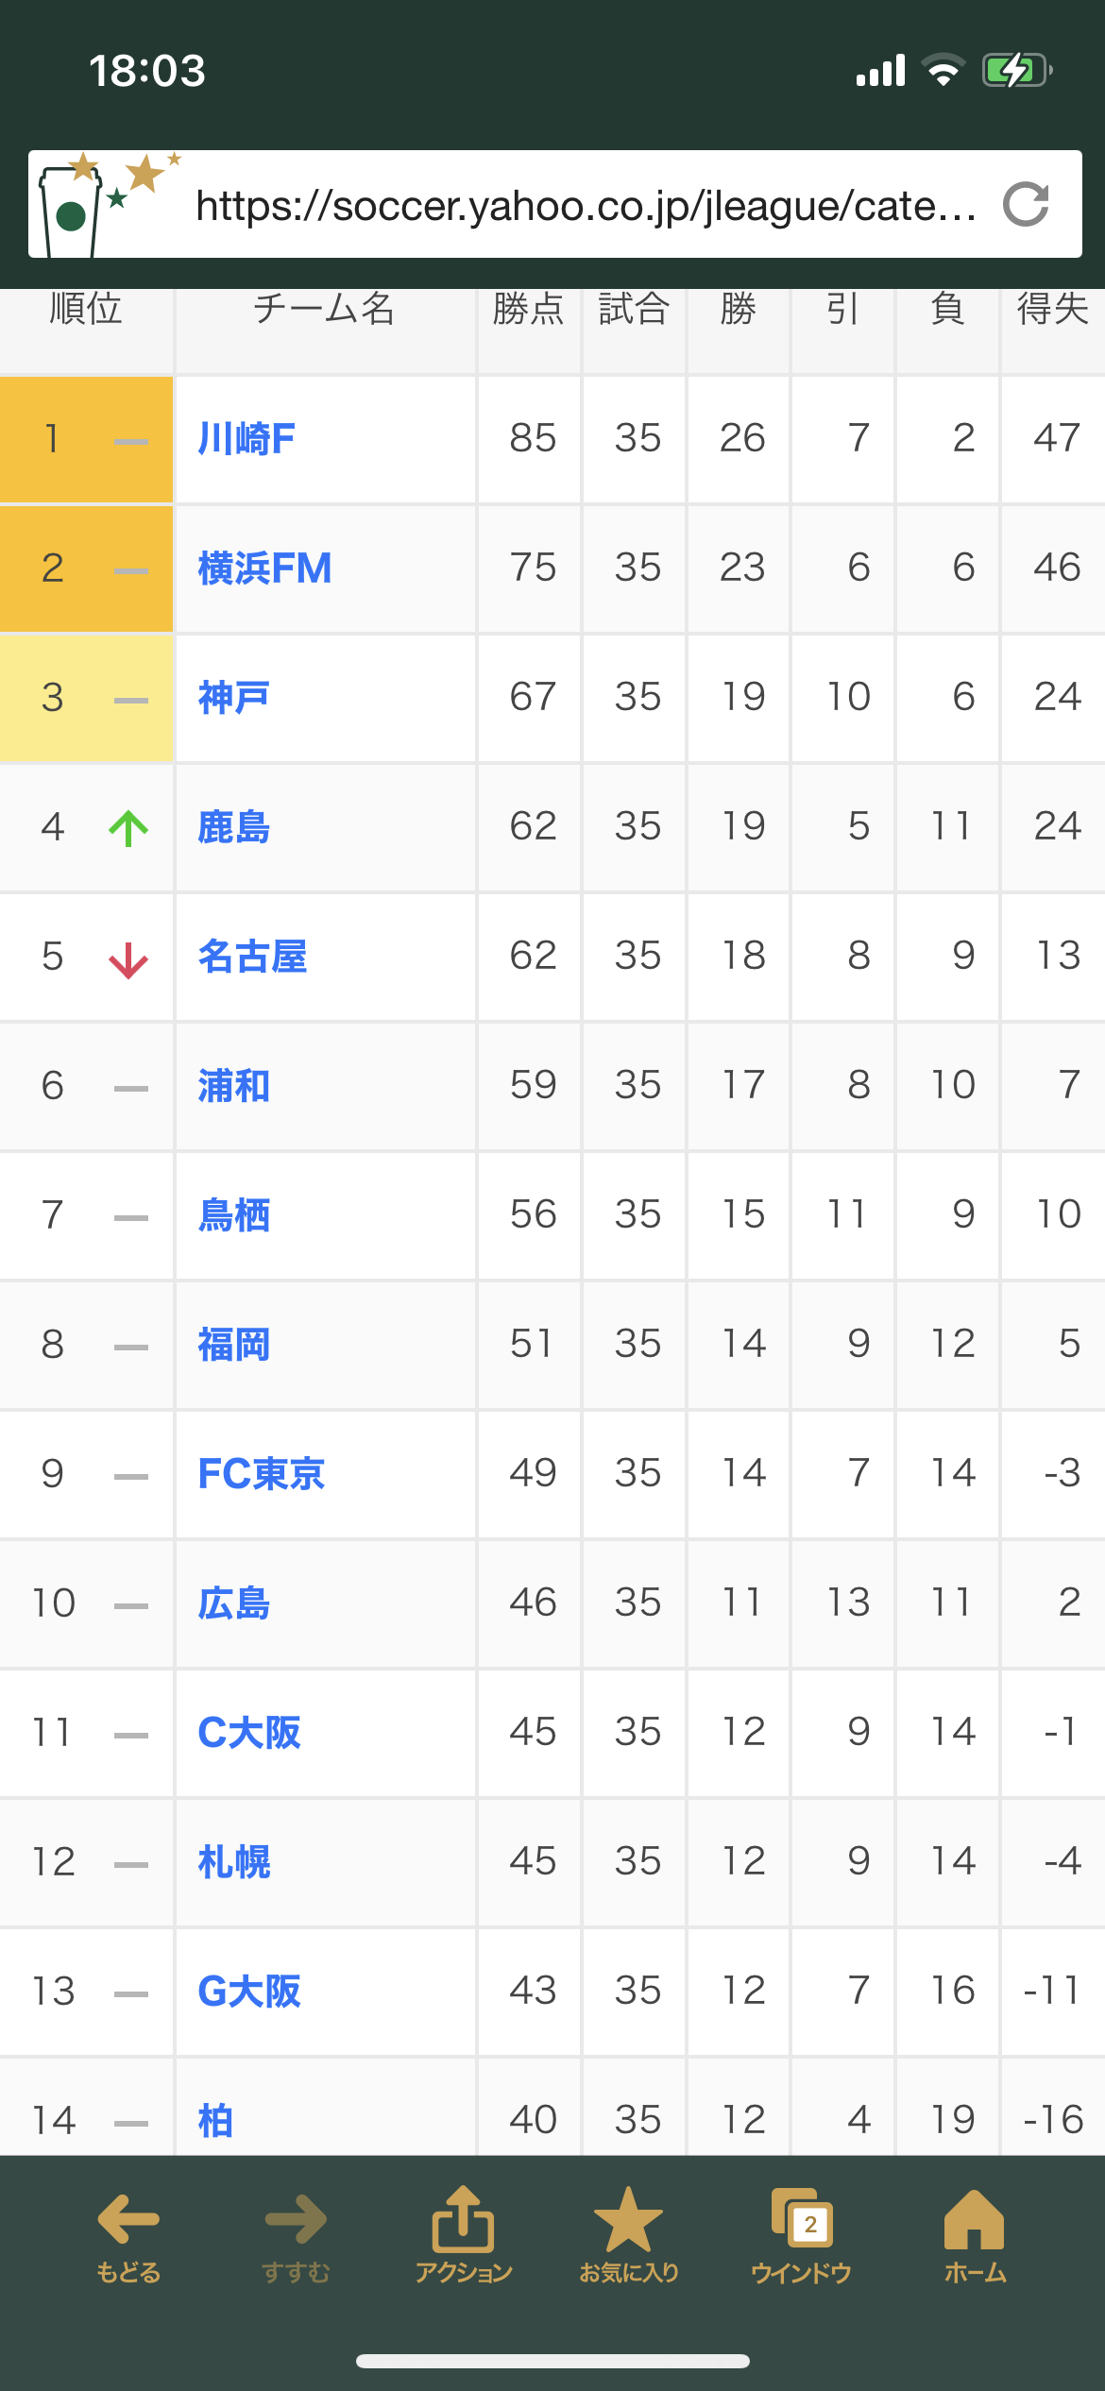This screenshot has height=2391, width=1105.
Task: Select the G大阪 team link
Action: click(x=249, y=1992)
